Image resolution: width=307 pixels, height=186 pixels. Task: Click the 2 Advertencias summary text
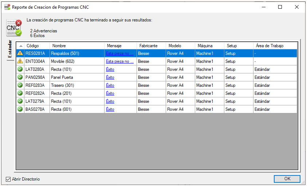(43, 31)
